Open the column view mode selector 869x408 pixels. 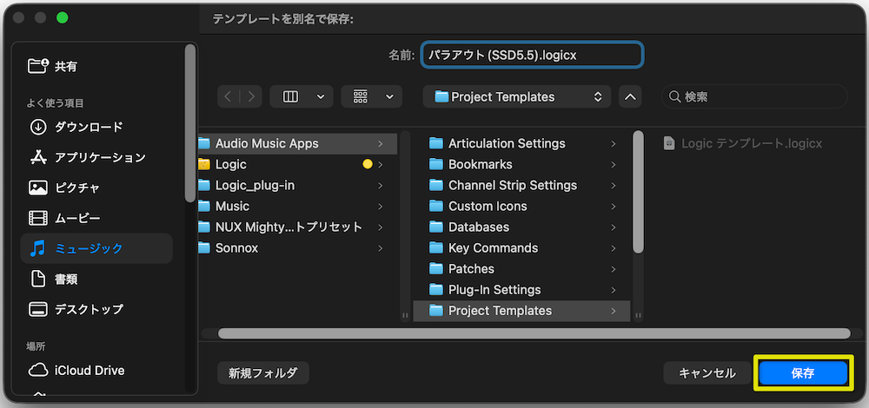click(301, 97)
